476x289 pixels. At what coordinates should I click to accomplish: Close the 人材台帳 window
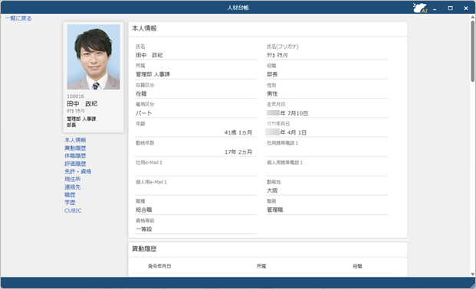[466, 8]
